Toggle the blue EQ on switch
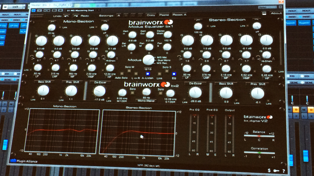The width and height of the screenshot is (314, 176). pos(174,74)
